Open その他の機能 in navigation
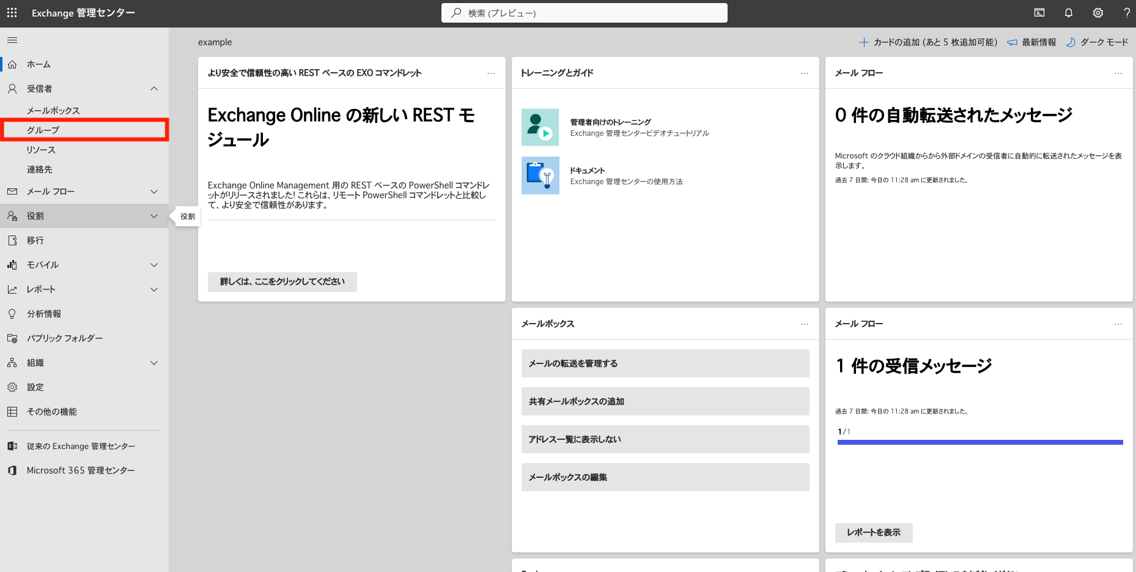Image resolution: width=1136 pixels, height=572 pixels. click(84, 412)
